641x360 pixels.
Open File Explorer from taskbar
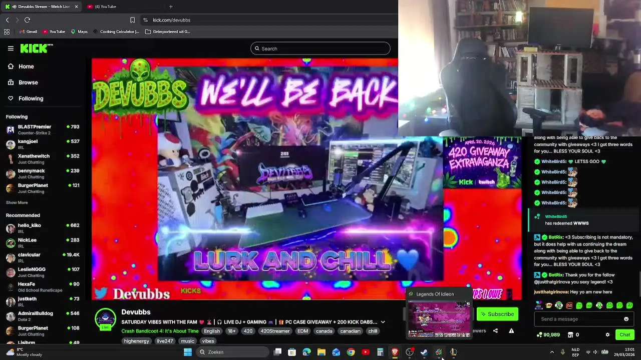322,352
